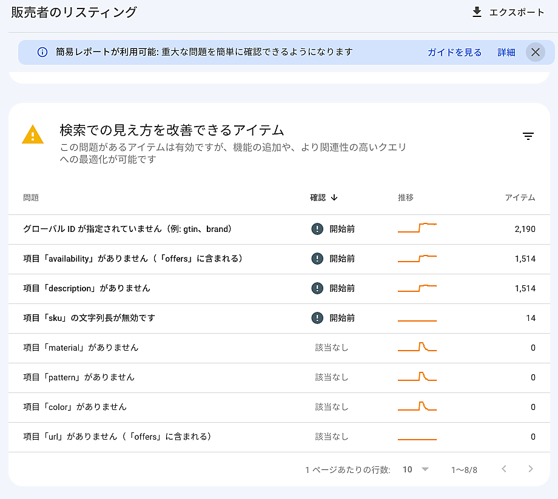Open the 項目「material」がありません row
The image size is (558, 499).
(x=81, y=348)
